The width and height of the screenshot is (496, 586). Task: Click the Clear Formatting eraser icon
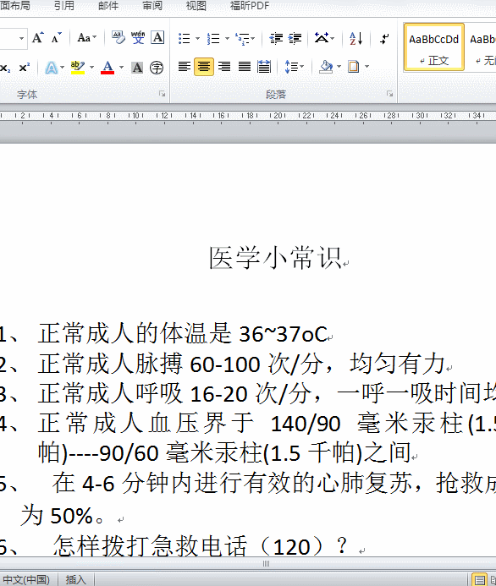[118, 38]
